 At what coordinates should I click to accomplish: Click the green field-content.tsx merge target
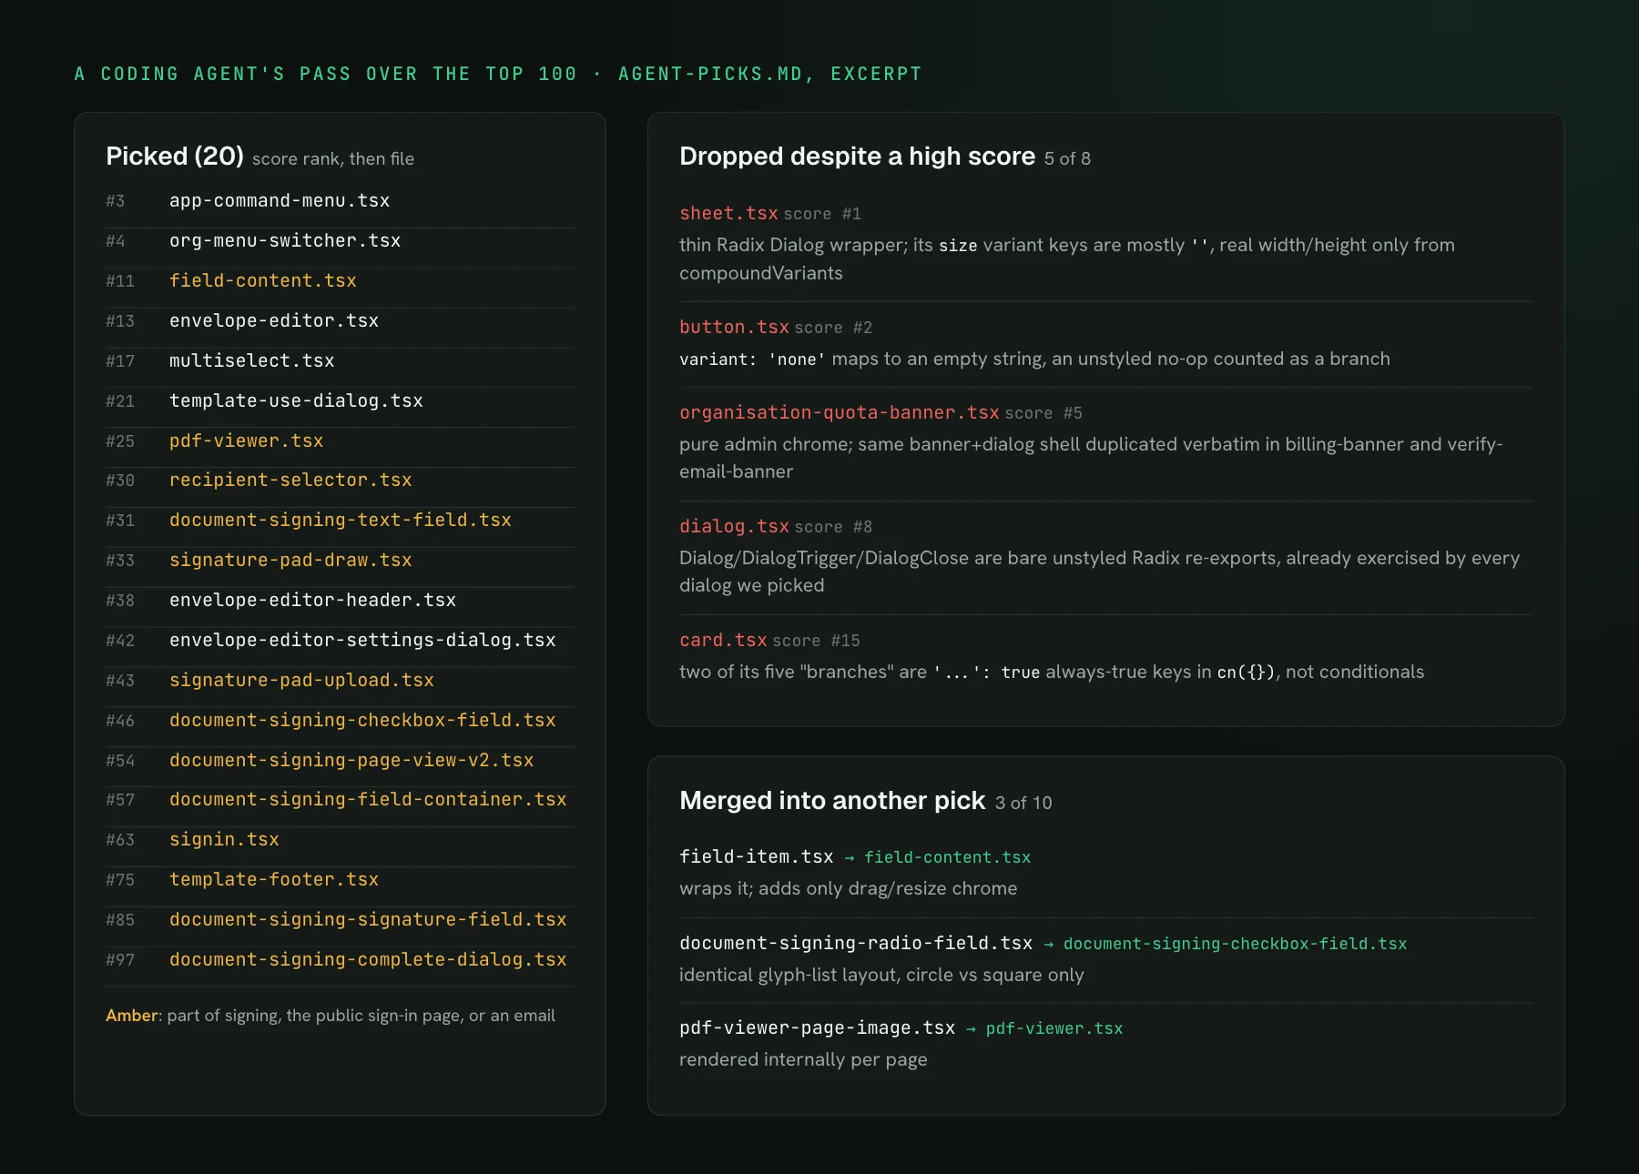coord(947,857)
